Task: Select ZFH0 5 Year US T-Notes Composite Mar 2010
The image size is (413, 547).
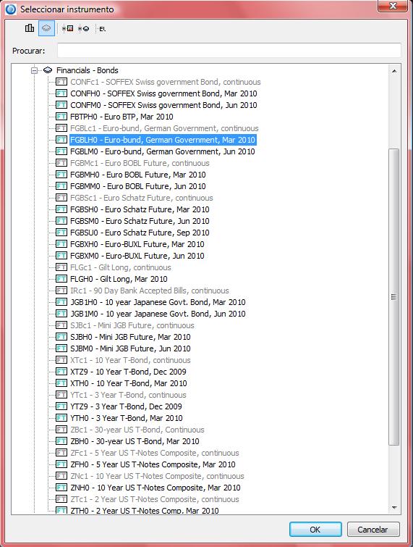Action: coord(153,464)
